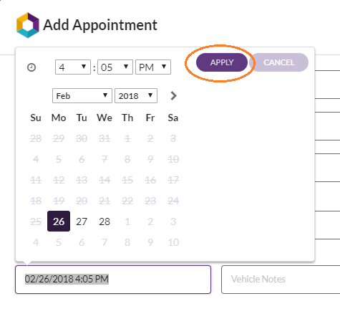Go to next month with right chevron

pos(174,96)
